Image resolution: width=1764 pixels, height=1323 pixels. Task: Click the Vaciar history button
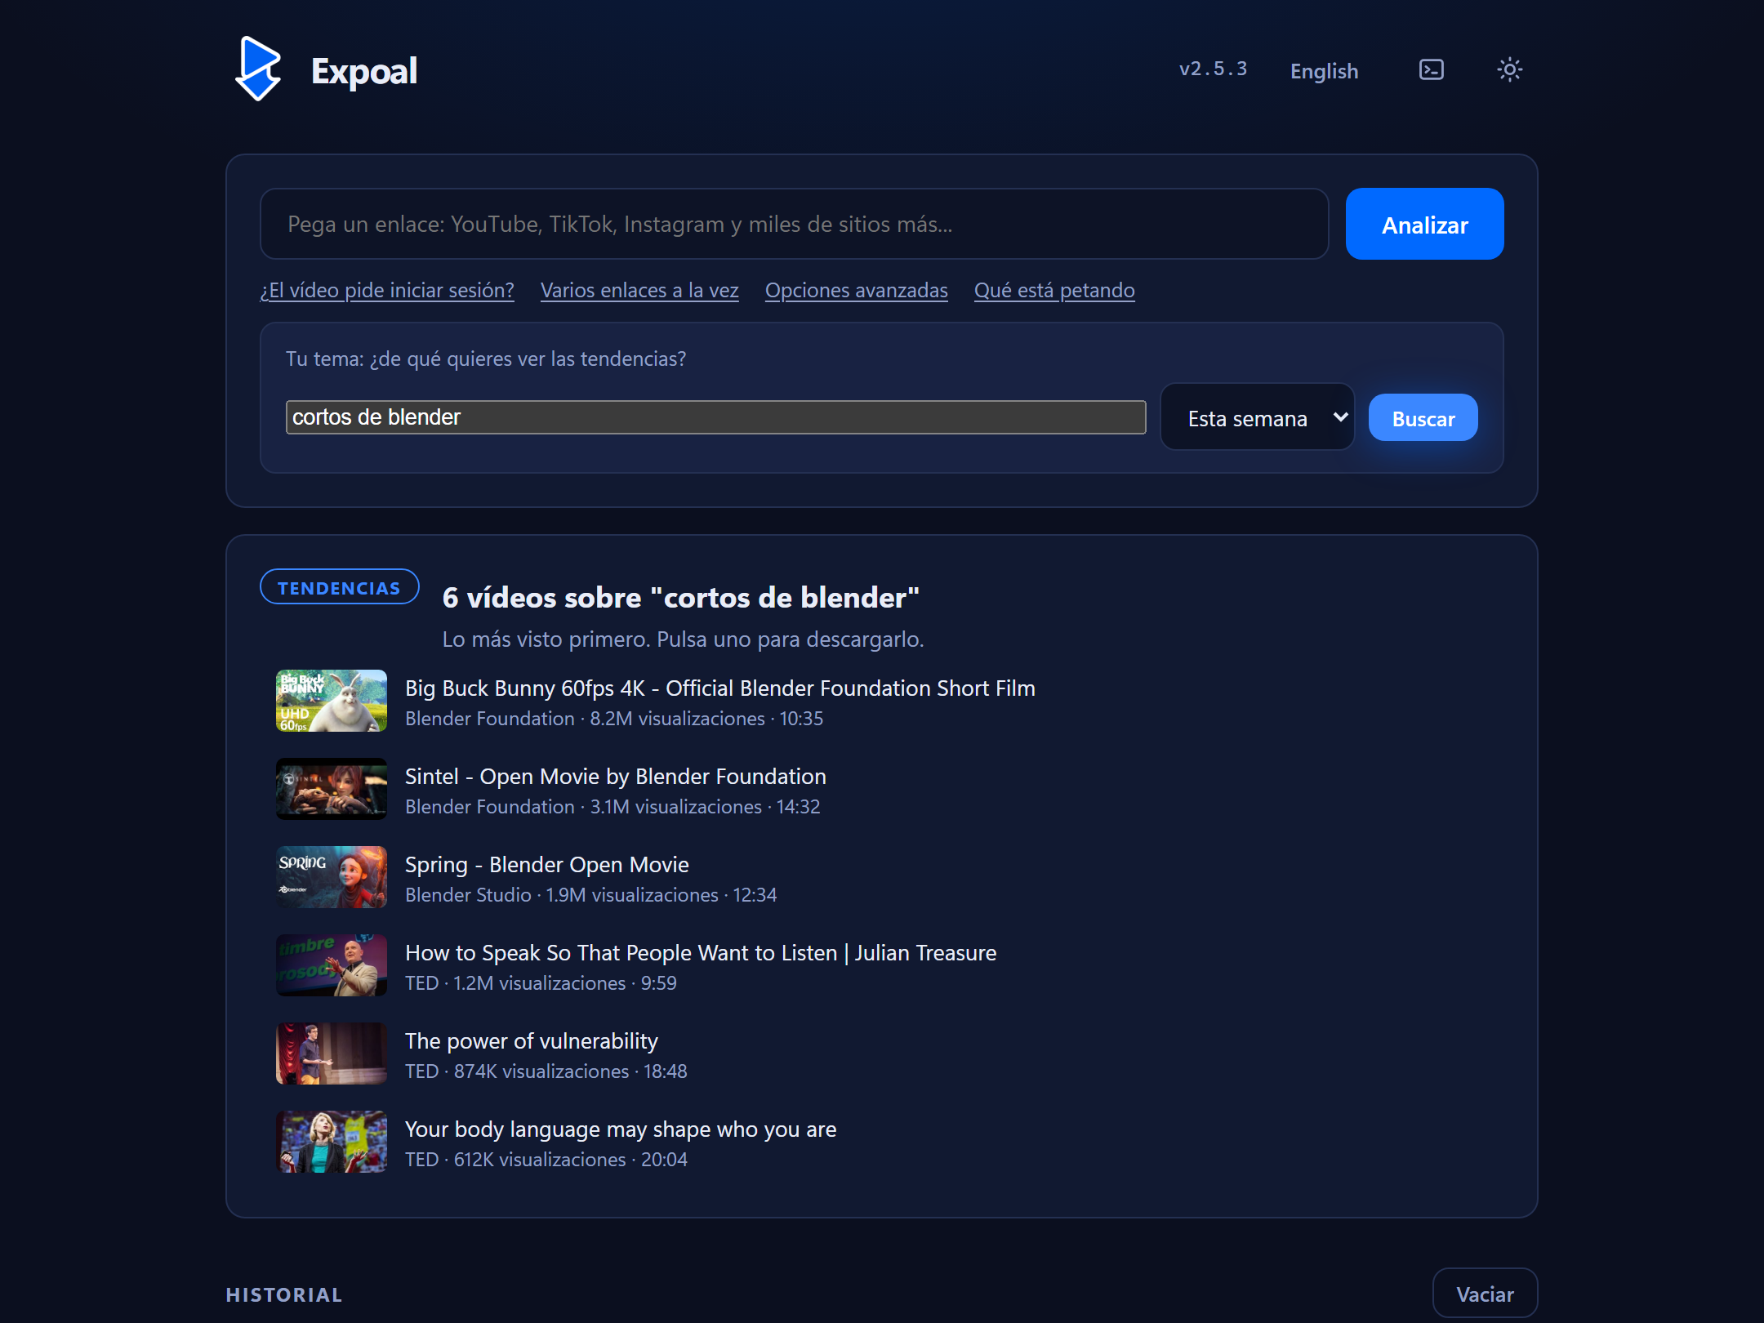[1485, 1294]
